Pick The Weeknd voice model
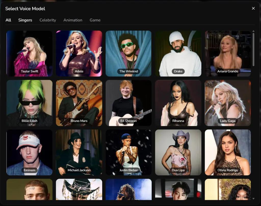Image resolution: width=261 pixels, height=206 pixels. coord(128,53)
